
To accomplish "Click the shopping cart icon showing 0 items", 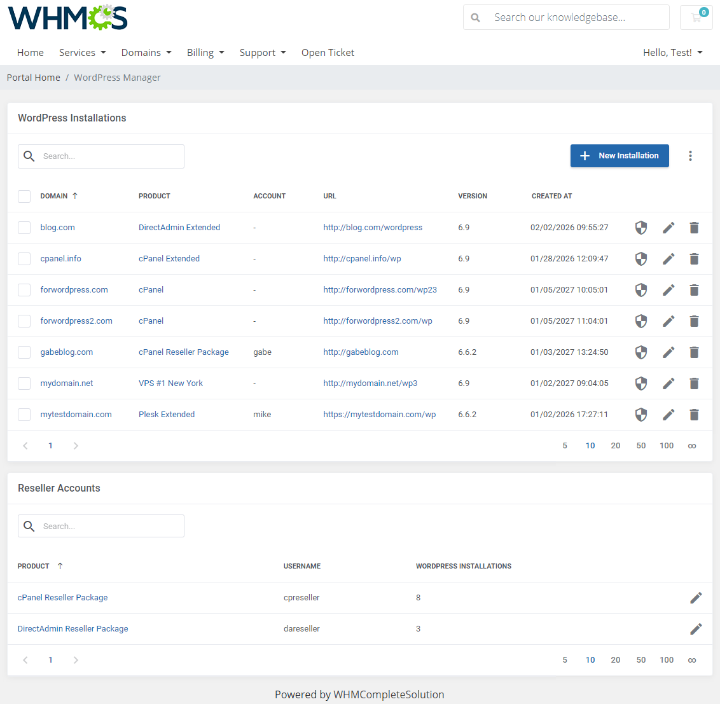I will pyautogui.click(x=696, y=17).
